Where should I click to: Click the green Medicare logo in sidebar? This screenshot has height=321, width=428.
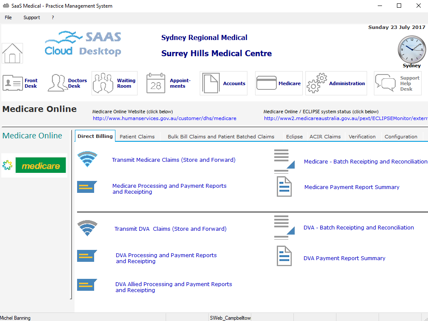(41, 165)
